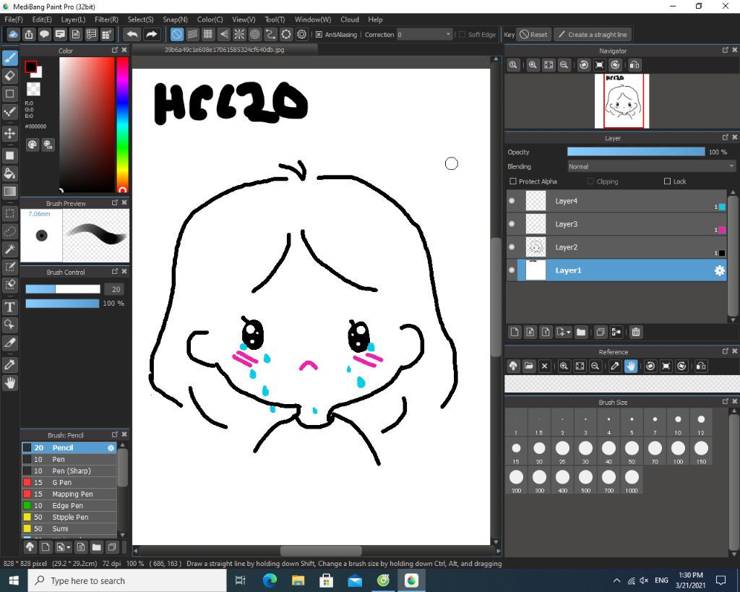The image size is (740, 592).
Task: Select the Magic Wand tool
Action: [x=10, y=249]
